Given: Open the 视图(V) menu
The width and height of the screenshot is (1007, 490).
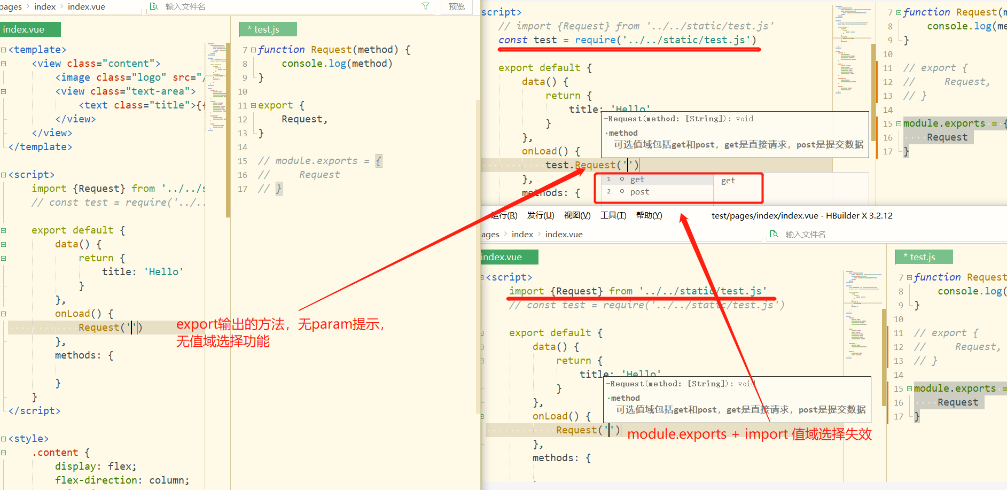Looking at the screenshot, I should 577,215.
